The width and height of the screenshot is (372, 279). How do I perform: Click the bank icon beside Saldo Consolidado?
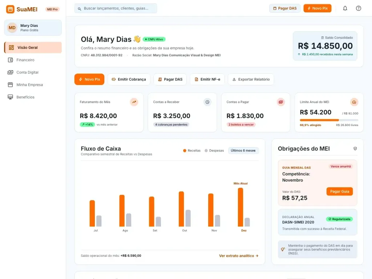click(323, 38)
